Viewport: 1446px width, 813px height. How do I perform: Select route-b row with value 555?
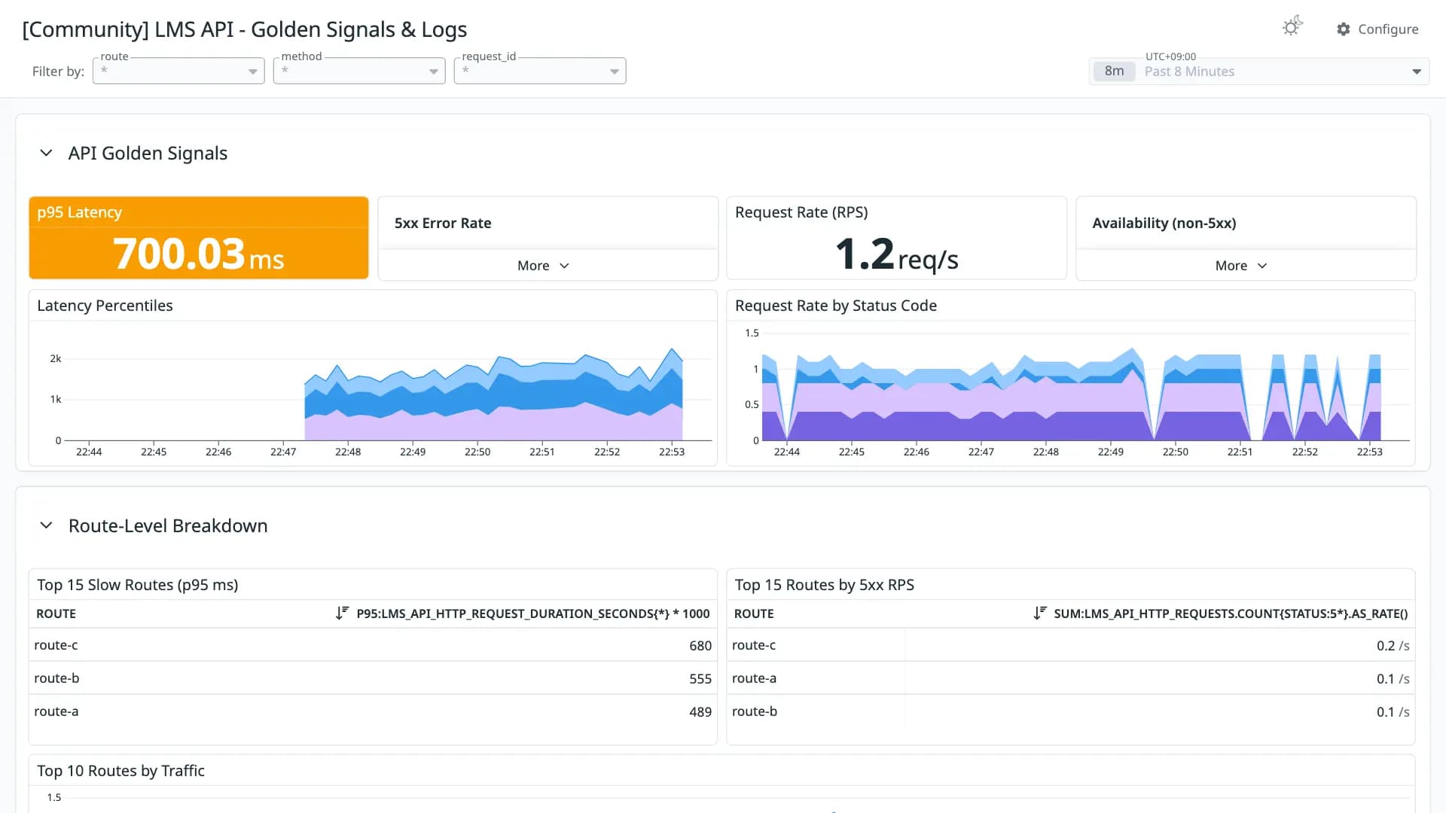tap(373, 678)
